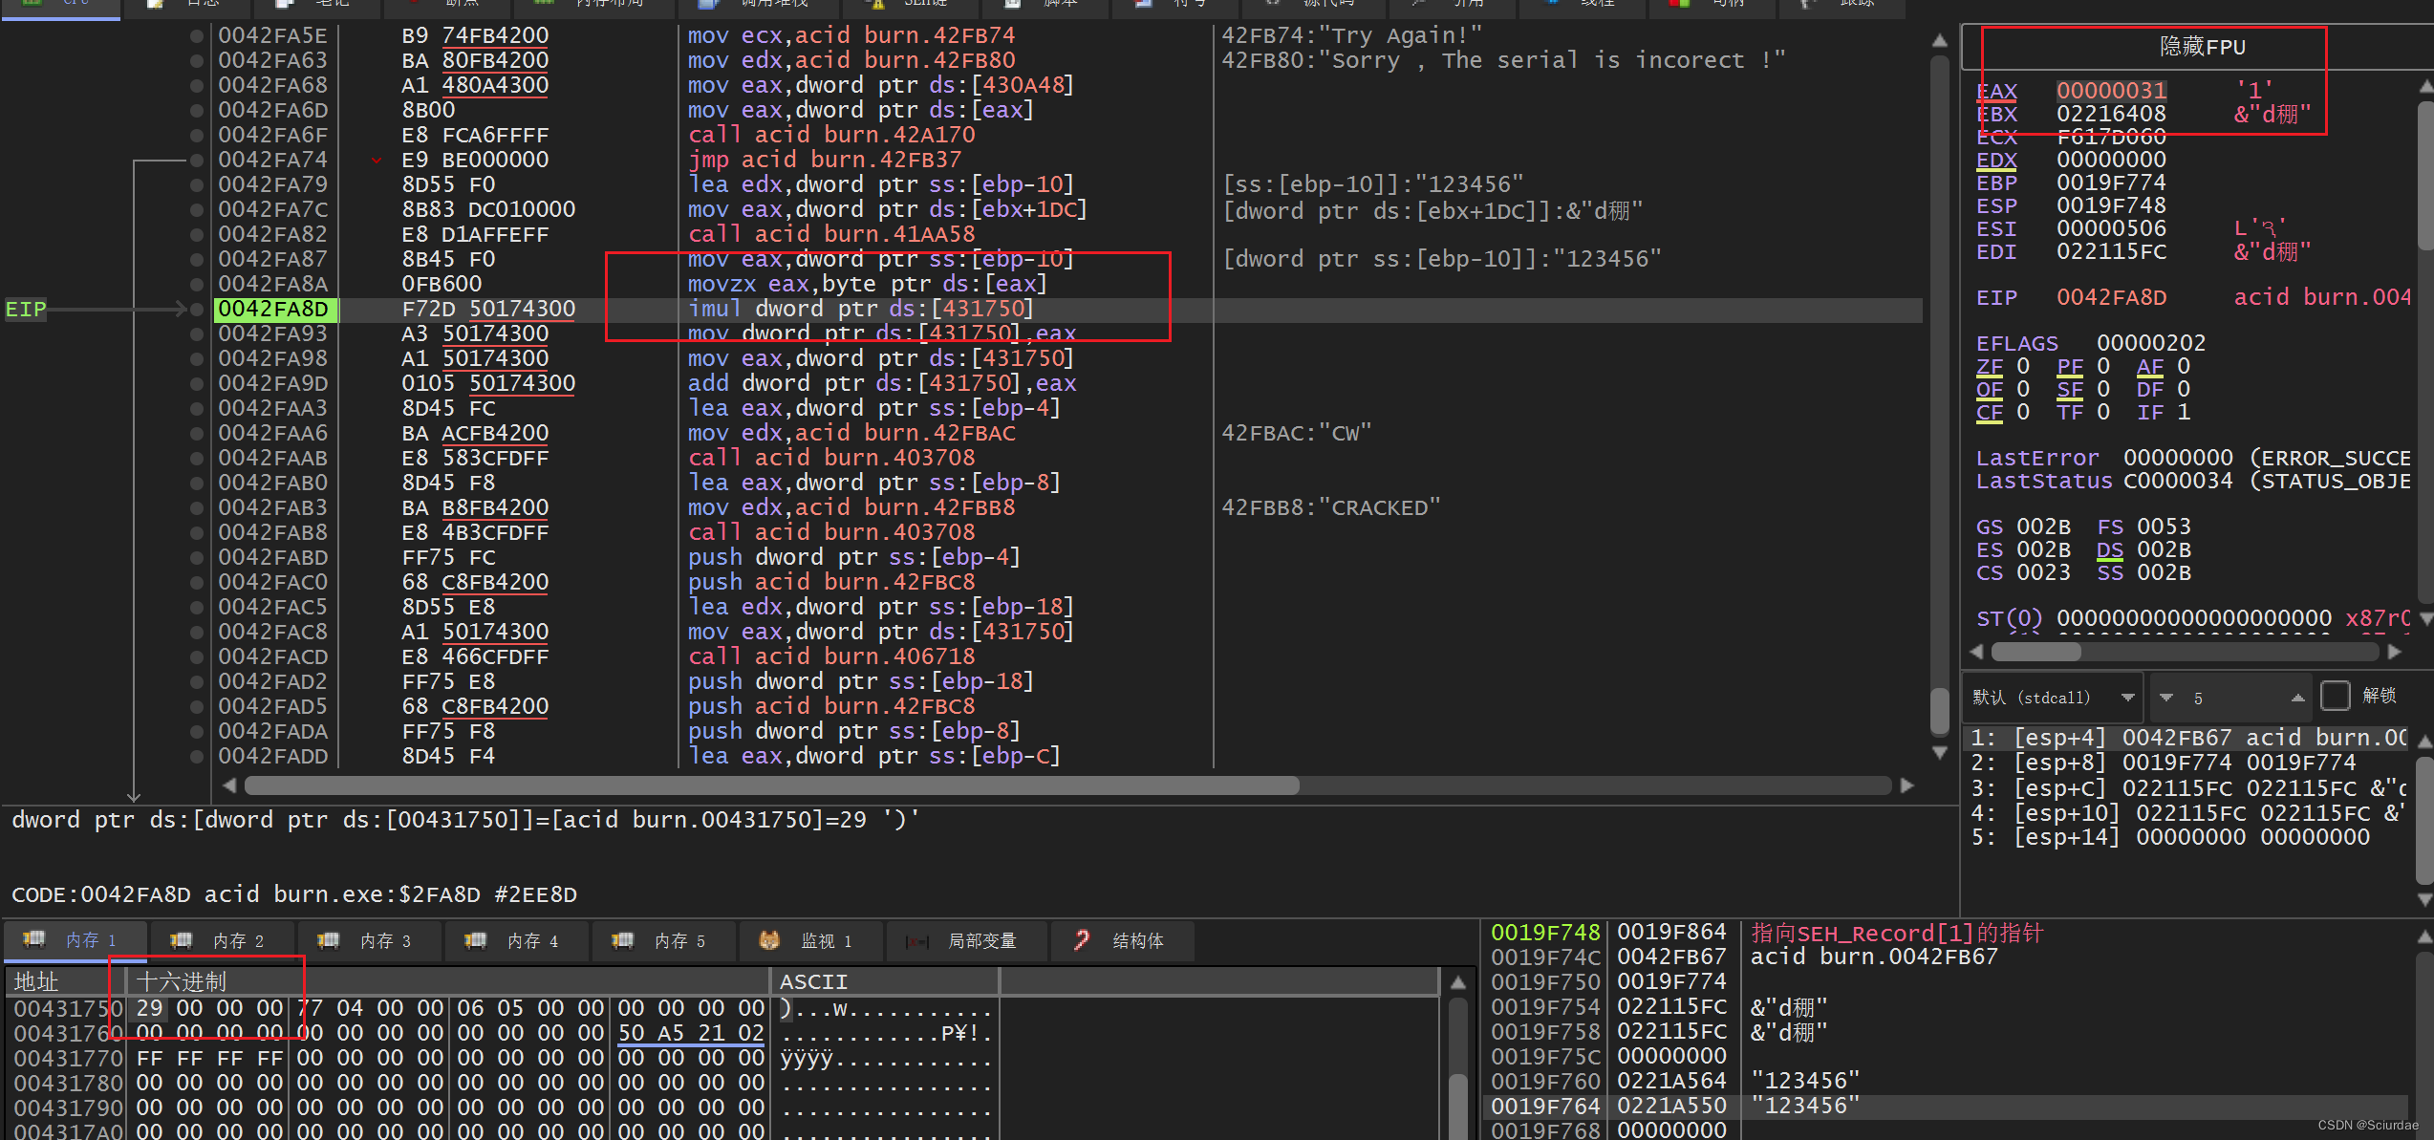Click the dump pane scroll-up arrow

[x=1457, y=982]
